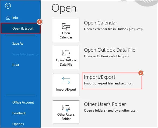Open Options in the sidebar
Viewport: 158px width, 128px height.
tap(18, 124)
